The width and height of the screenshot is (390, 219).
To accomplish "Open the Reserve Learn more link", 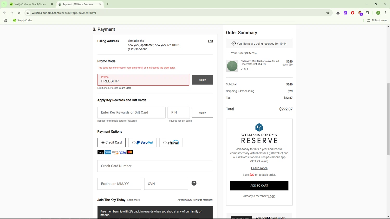I will [x=259, y=168].
